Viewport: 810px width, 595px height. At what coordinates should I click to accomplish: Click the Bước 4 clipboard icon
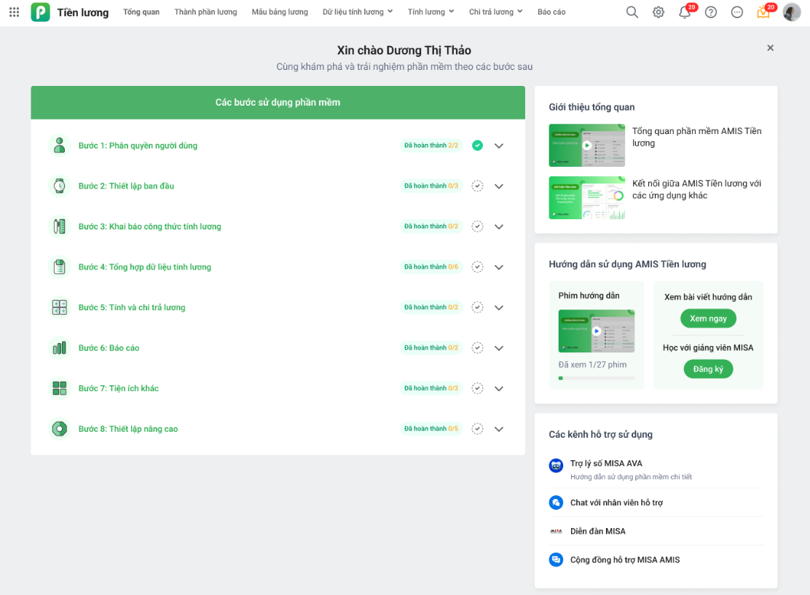tap(60, 267)
